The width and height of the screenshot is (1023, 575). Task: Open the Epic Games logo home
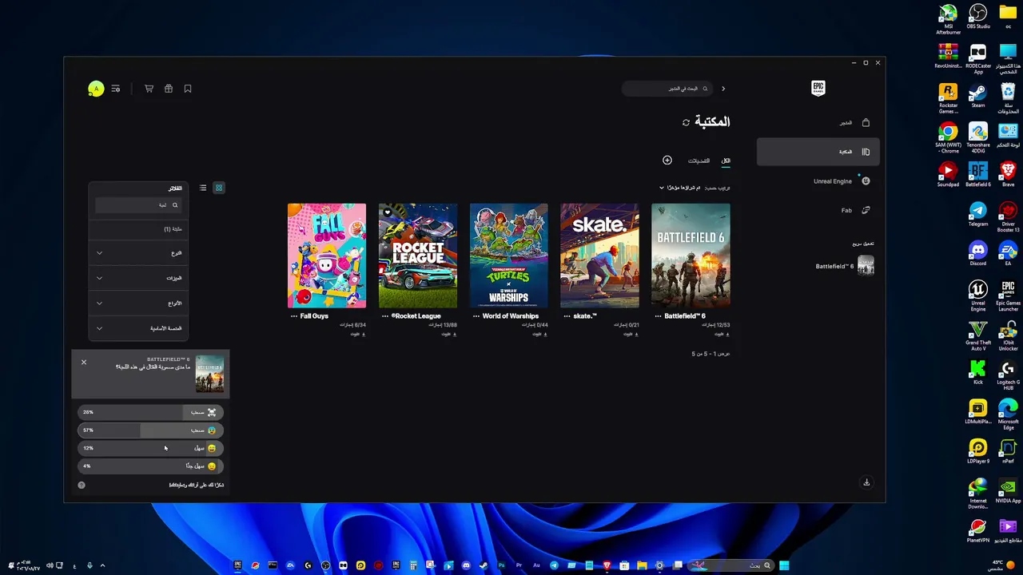(x=818, y=89)
